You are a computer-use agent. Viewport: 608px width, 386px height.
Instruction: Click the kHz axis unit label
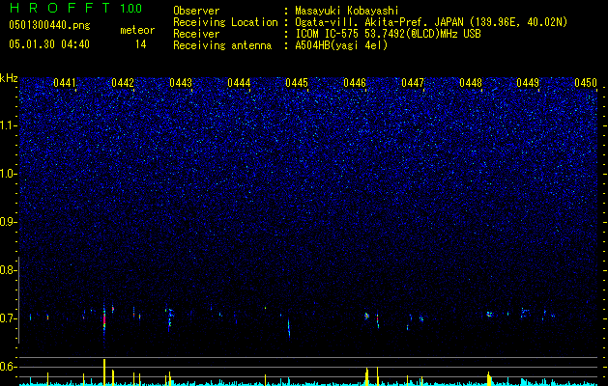click(x=9, y=78)
